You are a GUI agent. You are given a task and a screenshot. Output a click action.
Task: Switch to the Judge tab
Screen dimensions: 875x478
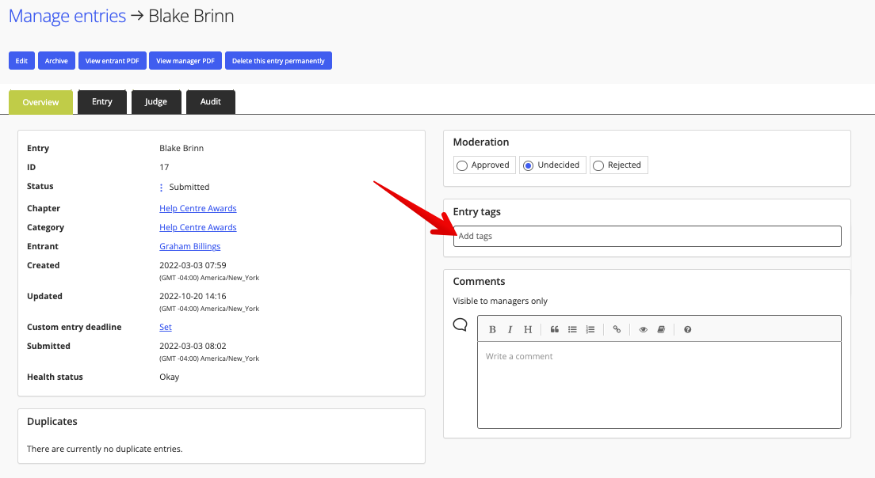click(156, 101)
